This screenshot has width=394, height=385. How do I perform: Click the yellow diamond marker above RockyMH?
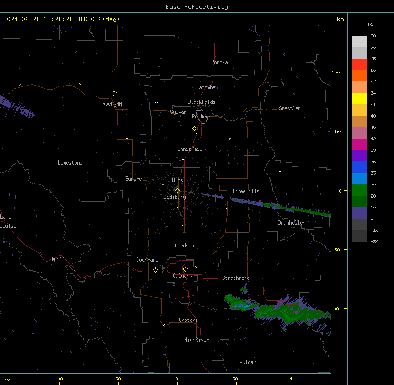pyautogui.click(x=114, y=93)
